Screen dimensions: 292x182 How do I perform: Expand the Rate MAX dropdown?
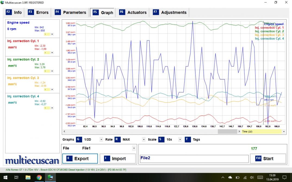pyautogui.click(x=144, y=139)
